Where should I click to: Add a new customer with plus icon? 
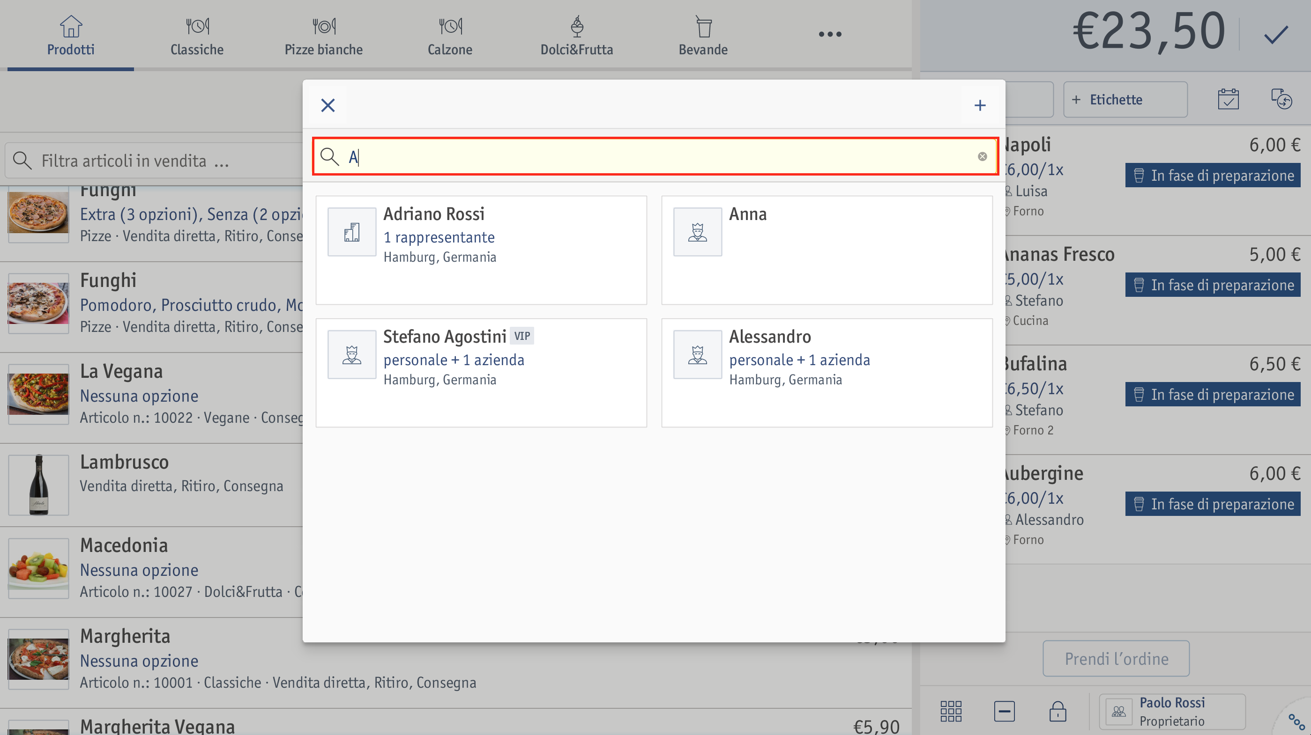pos(980,105)
